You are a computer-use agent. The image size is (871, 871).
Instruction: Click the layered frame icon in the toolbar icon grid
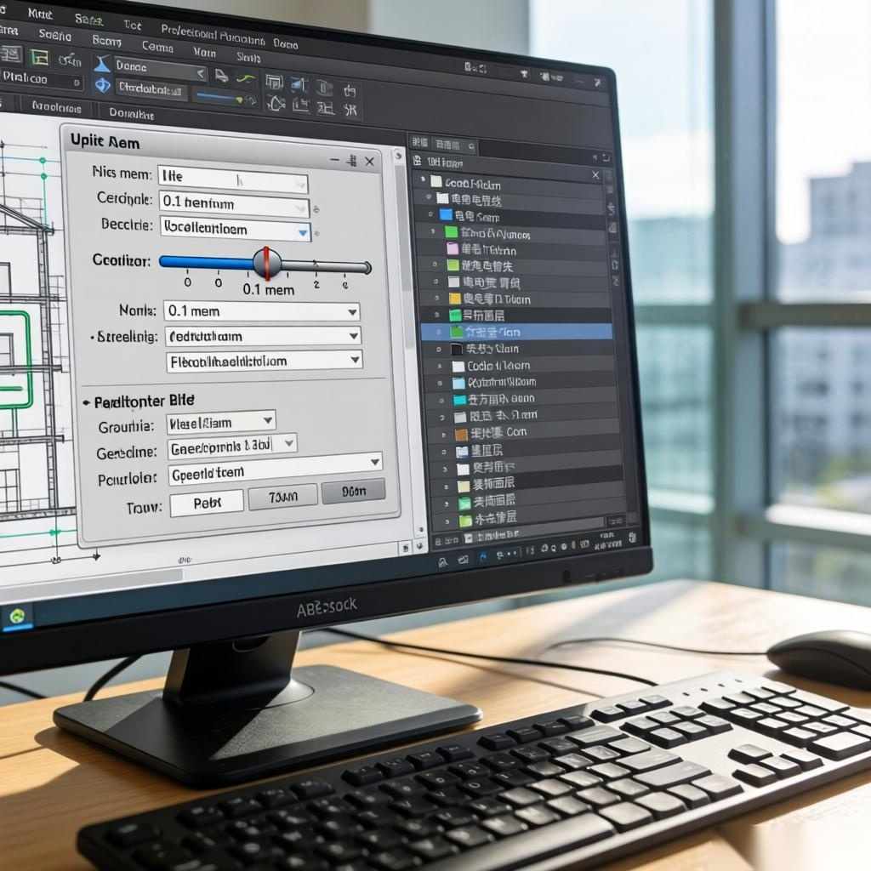click(x=274, y=83)
